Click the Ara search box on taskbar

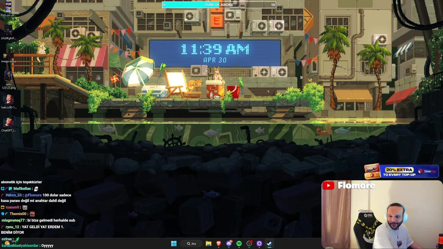(191, 243)
